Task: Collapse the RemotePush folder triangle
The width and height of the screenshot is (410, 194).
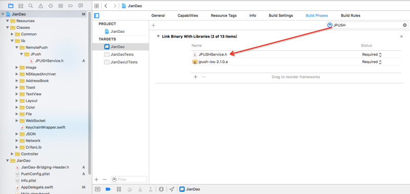Action: 17,47
